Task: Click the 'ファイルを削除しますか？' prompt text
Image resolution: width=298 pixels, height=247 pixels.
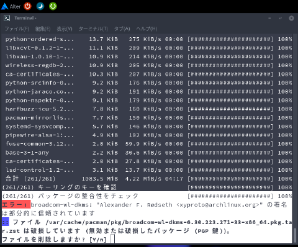Action: 43,240
